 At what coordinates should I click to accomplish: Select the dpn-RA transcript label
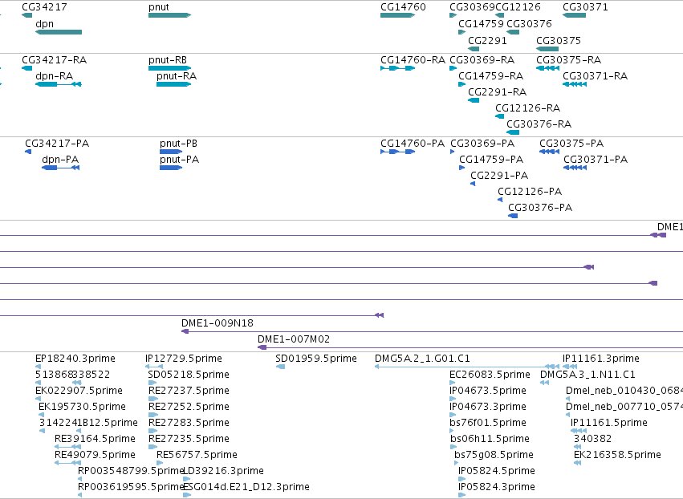(54, 76)
